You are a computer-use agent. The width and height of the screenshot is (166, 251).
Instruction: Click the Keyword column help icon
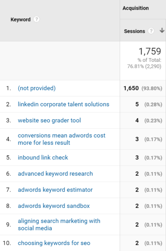(x=36, y=19)
